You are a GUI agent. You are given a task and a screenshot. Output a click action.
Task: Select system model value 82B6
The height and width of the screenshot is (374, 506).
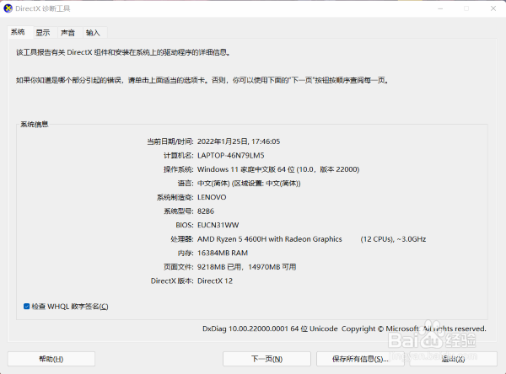(206, 211)
